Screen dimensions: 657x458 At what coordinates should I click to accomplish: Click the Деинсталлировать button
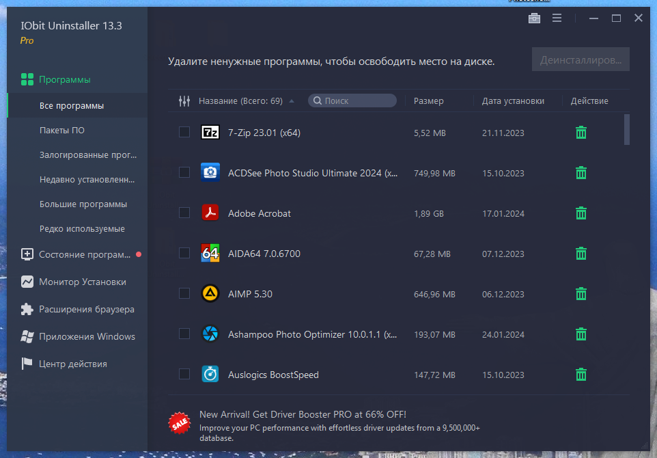581,59
